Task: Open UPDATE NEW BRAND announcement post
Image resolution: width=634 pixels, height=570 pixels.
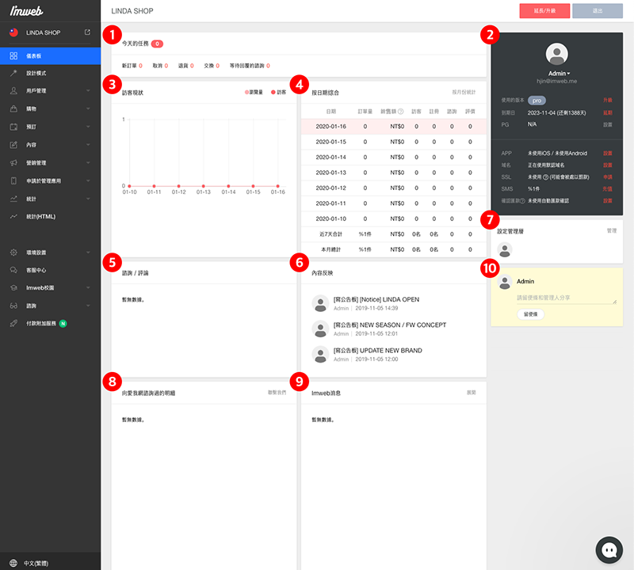Action: 378,350
